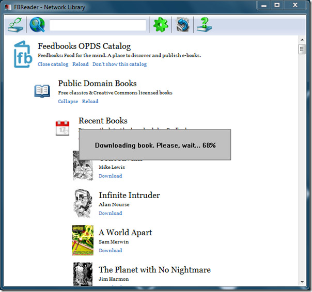The image size is (312, 292).
Task: Download the Mike Lewis book
Action: 111,176
